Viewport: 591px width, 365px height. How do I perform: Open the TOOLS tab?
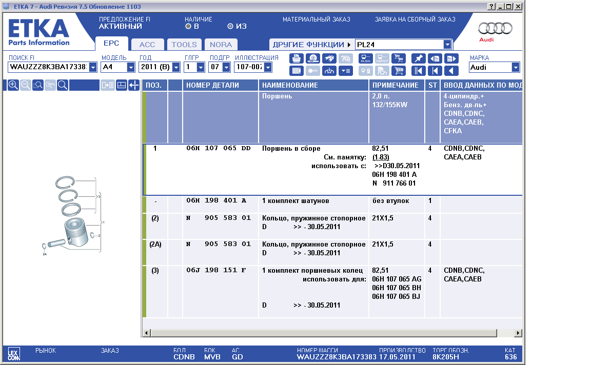point(184,45)
